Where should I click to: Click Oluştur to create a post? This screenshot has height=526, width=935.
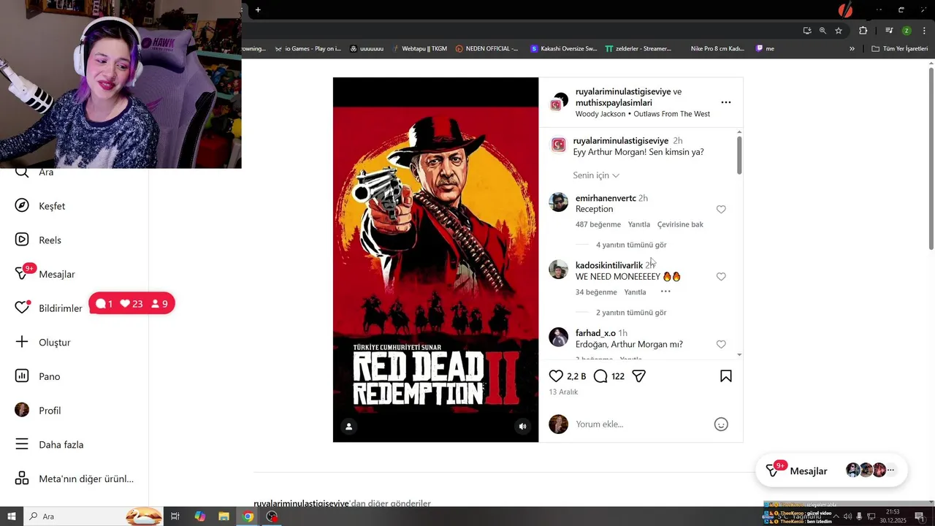click(54, 343)
